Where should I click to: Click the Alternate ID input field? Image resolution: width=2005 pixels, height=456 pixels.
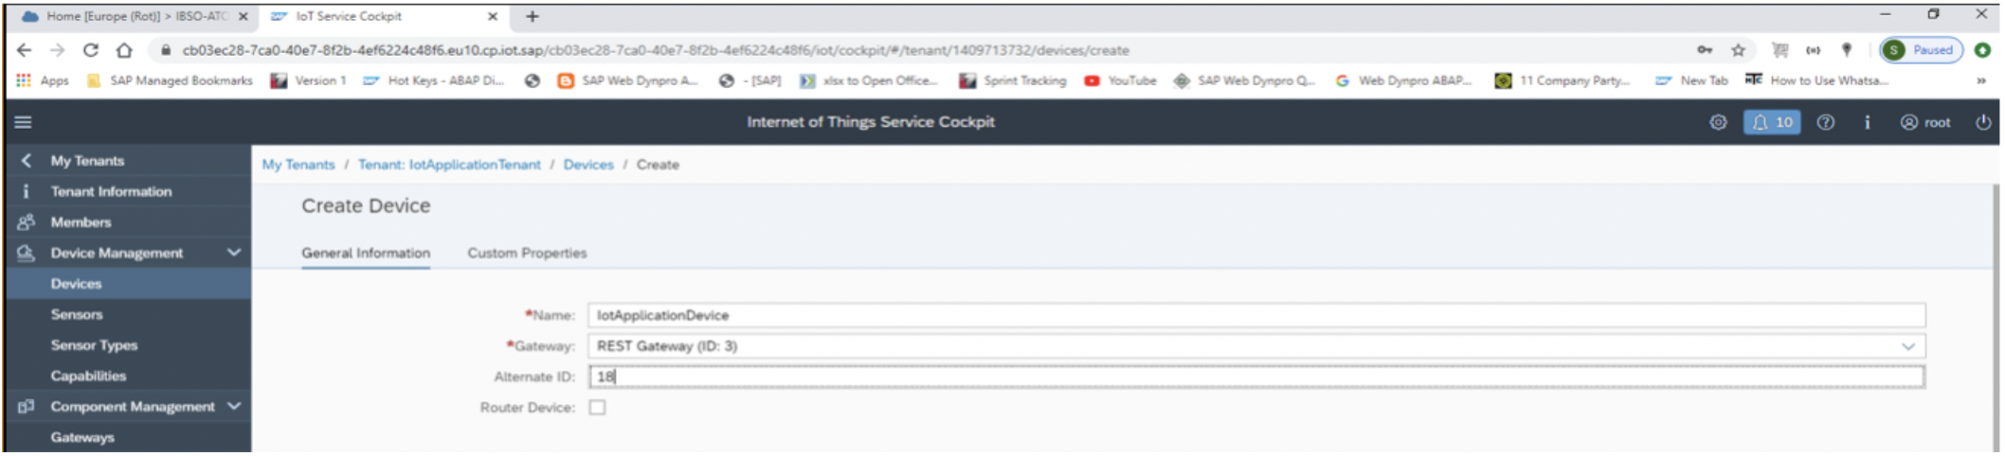(1256, 377)
